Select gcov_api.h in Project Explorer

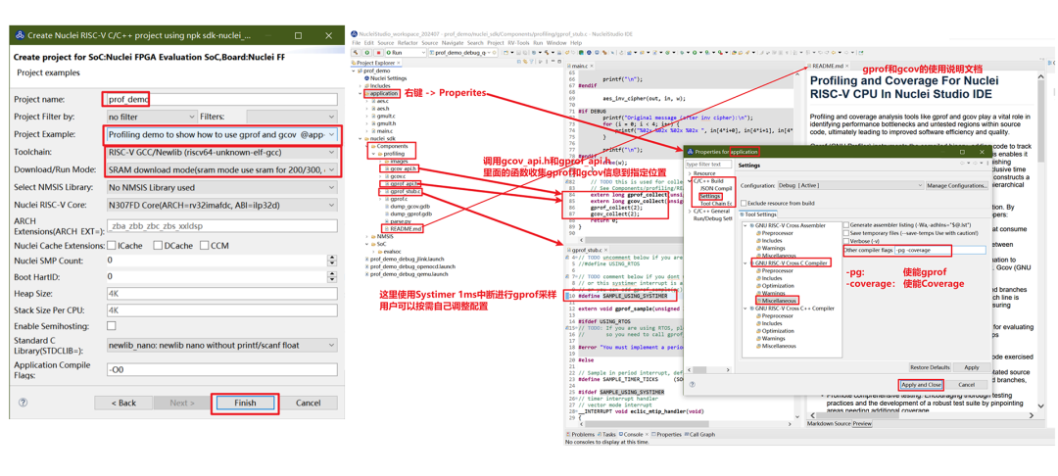tap(403, 167)
